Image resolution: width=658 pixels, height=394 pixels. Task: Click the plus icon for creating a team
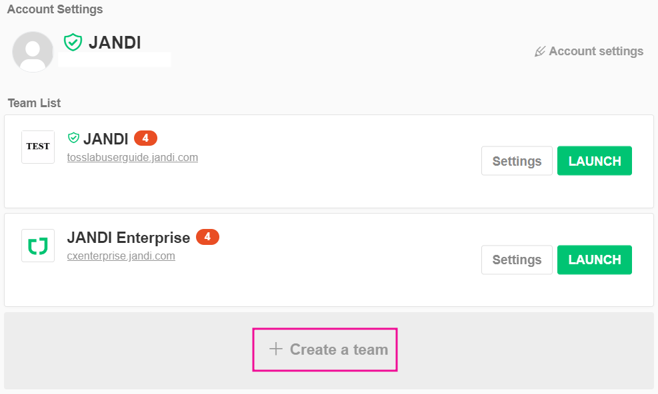[x=276, y=349]
